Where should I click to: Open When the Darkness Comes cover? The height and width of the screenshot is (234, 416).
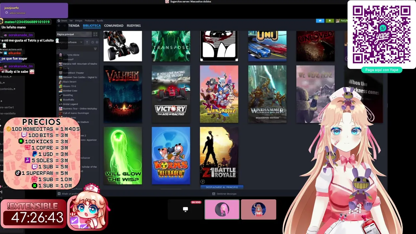click(363, 94)
